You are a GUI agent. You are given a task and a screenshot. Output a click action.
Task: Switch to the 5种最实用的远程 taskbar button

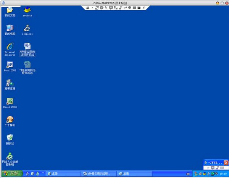tap(99, 174)
